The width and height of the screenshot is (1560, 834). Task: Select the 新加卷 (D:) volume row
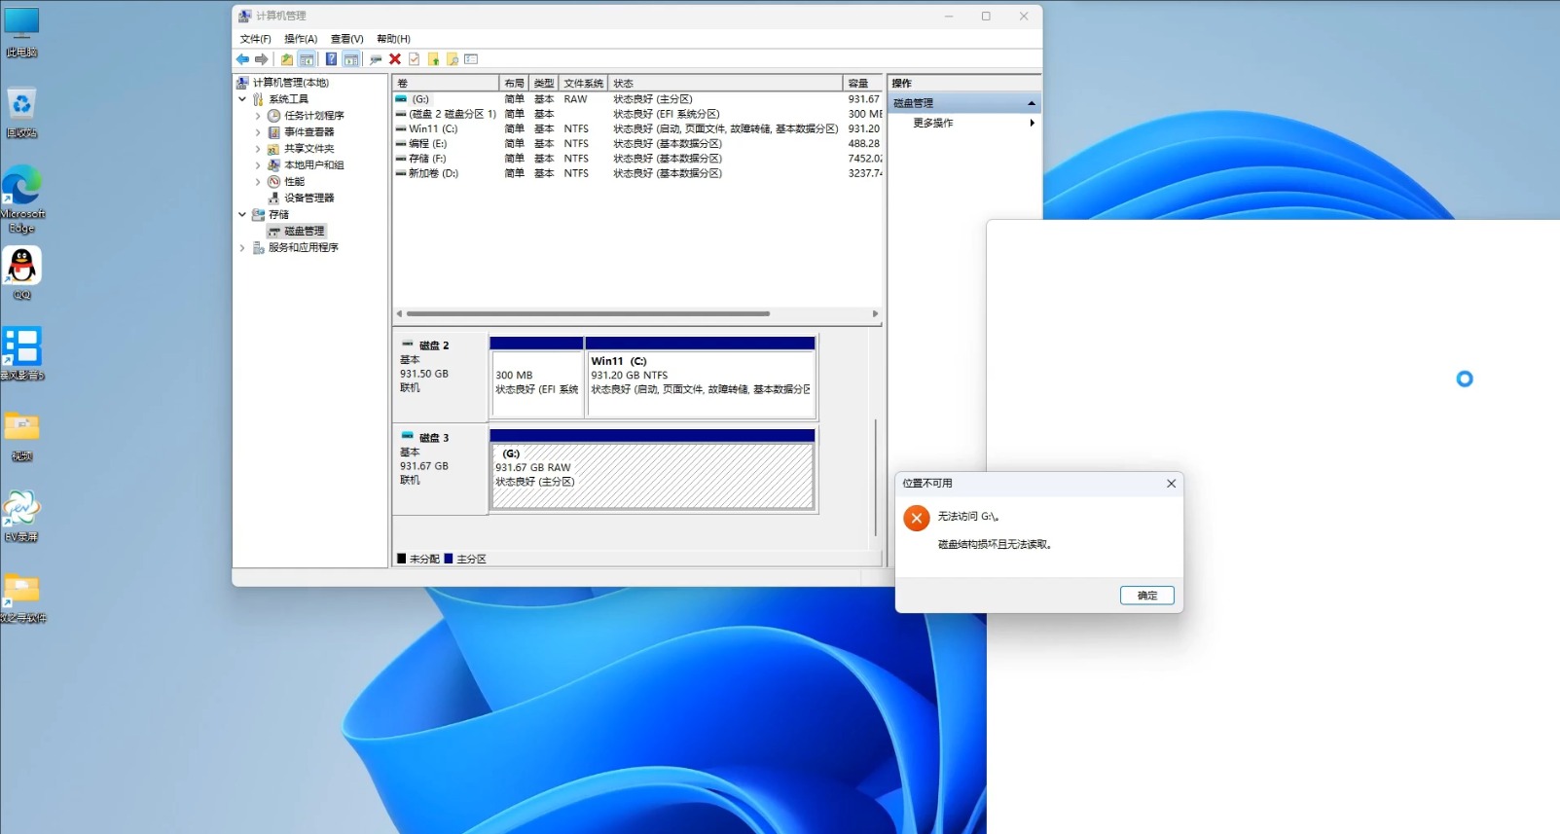point(637,173)
